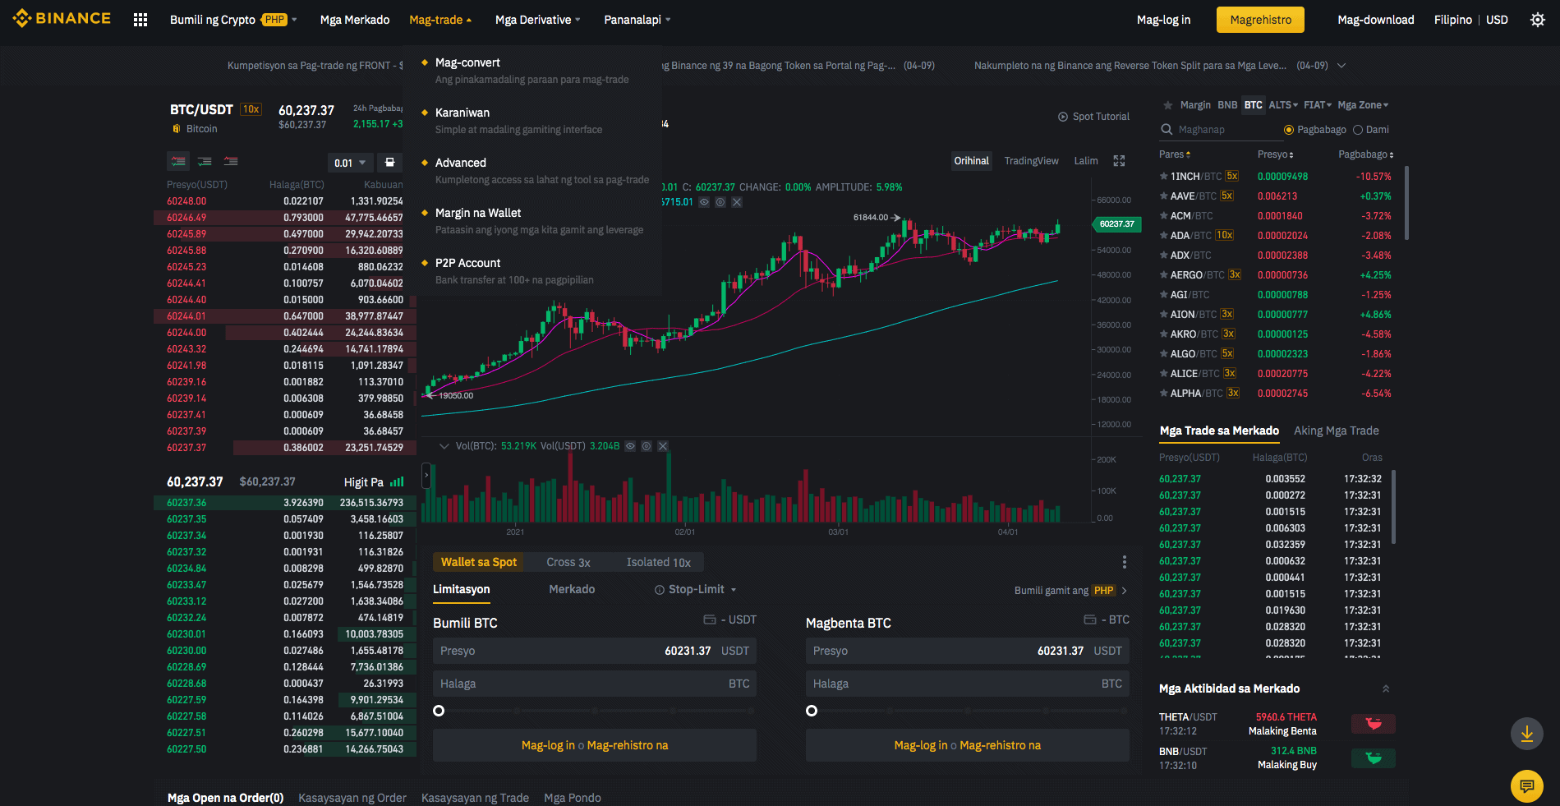The width and height of the screenshot is (1560, 806).
Task: Open the settings gear icon
Action: pyautogui.click(x=1538, y=20)
